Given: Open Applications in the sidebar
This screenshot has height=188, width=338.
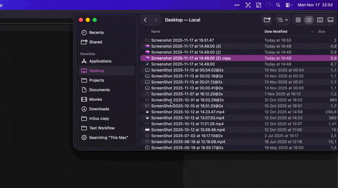Looking at the screenshot, I should pyautogui.click(x=100, y=61).
